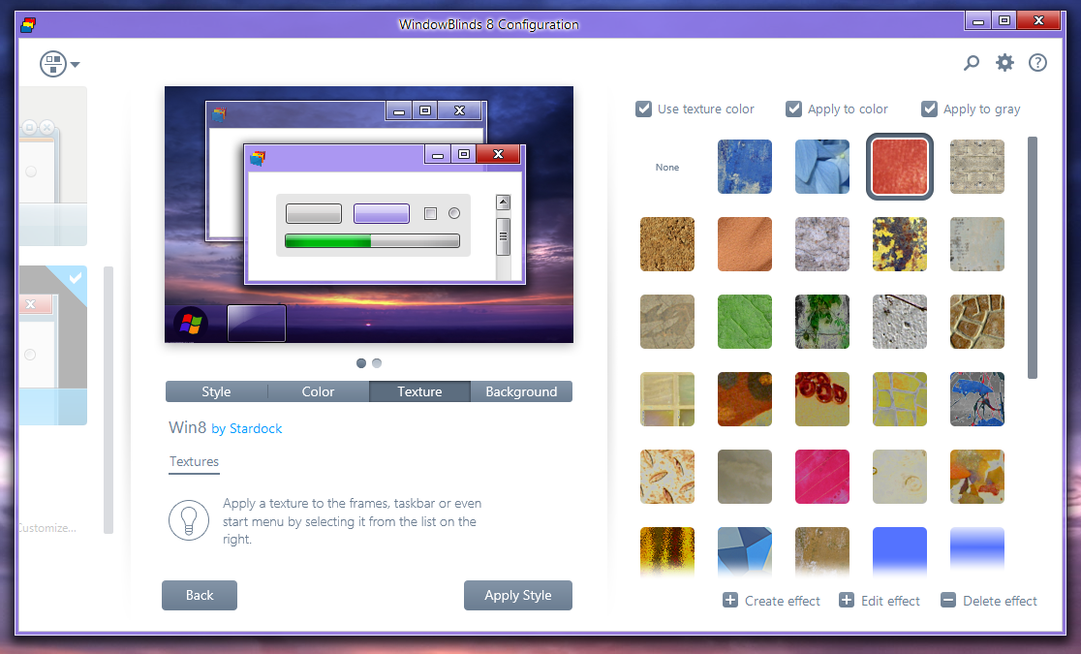Toggle Use texture color checkbox
This screenshot has height=654, width=1081.
(x=643, y=109)
